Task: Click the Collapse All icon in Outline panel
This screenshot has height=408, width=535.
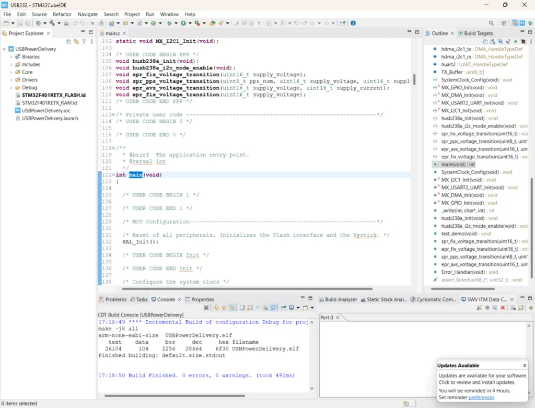Action: 485,42
